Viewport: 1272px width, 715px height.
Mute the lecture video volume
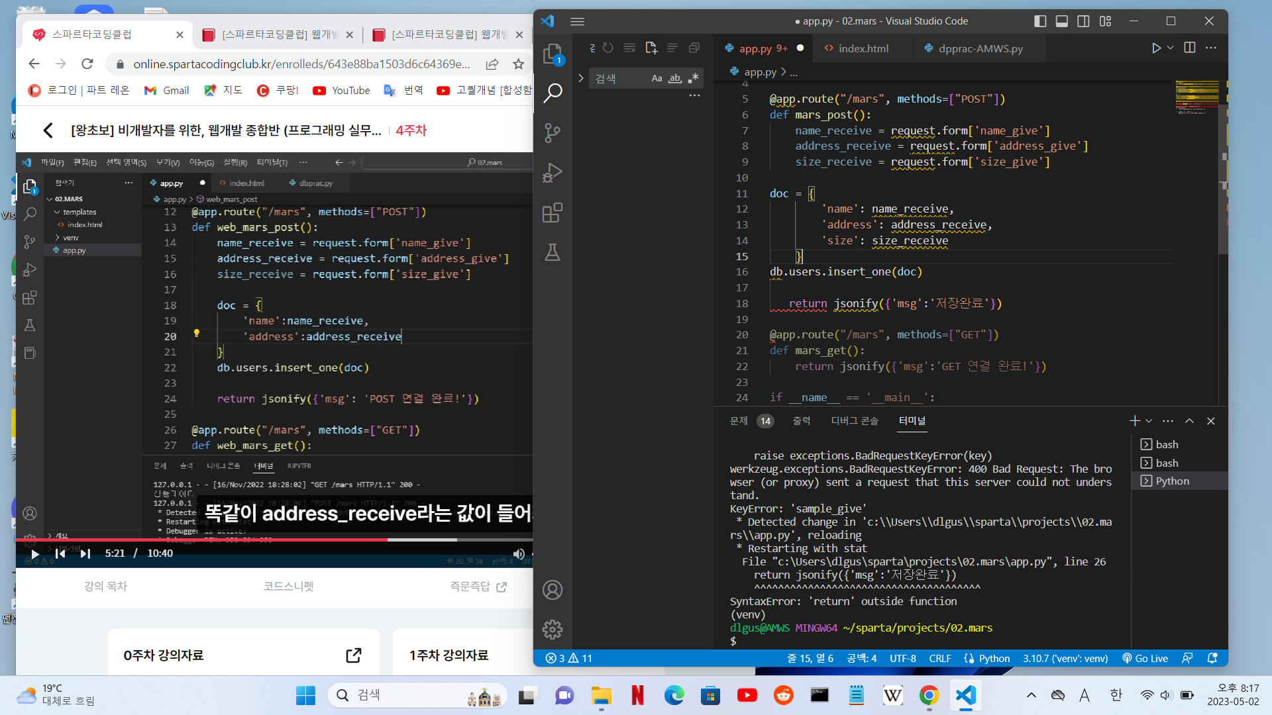point(519,553)
